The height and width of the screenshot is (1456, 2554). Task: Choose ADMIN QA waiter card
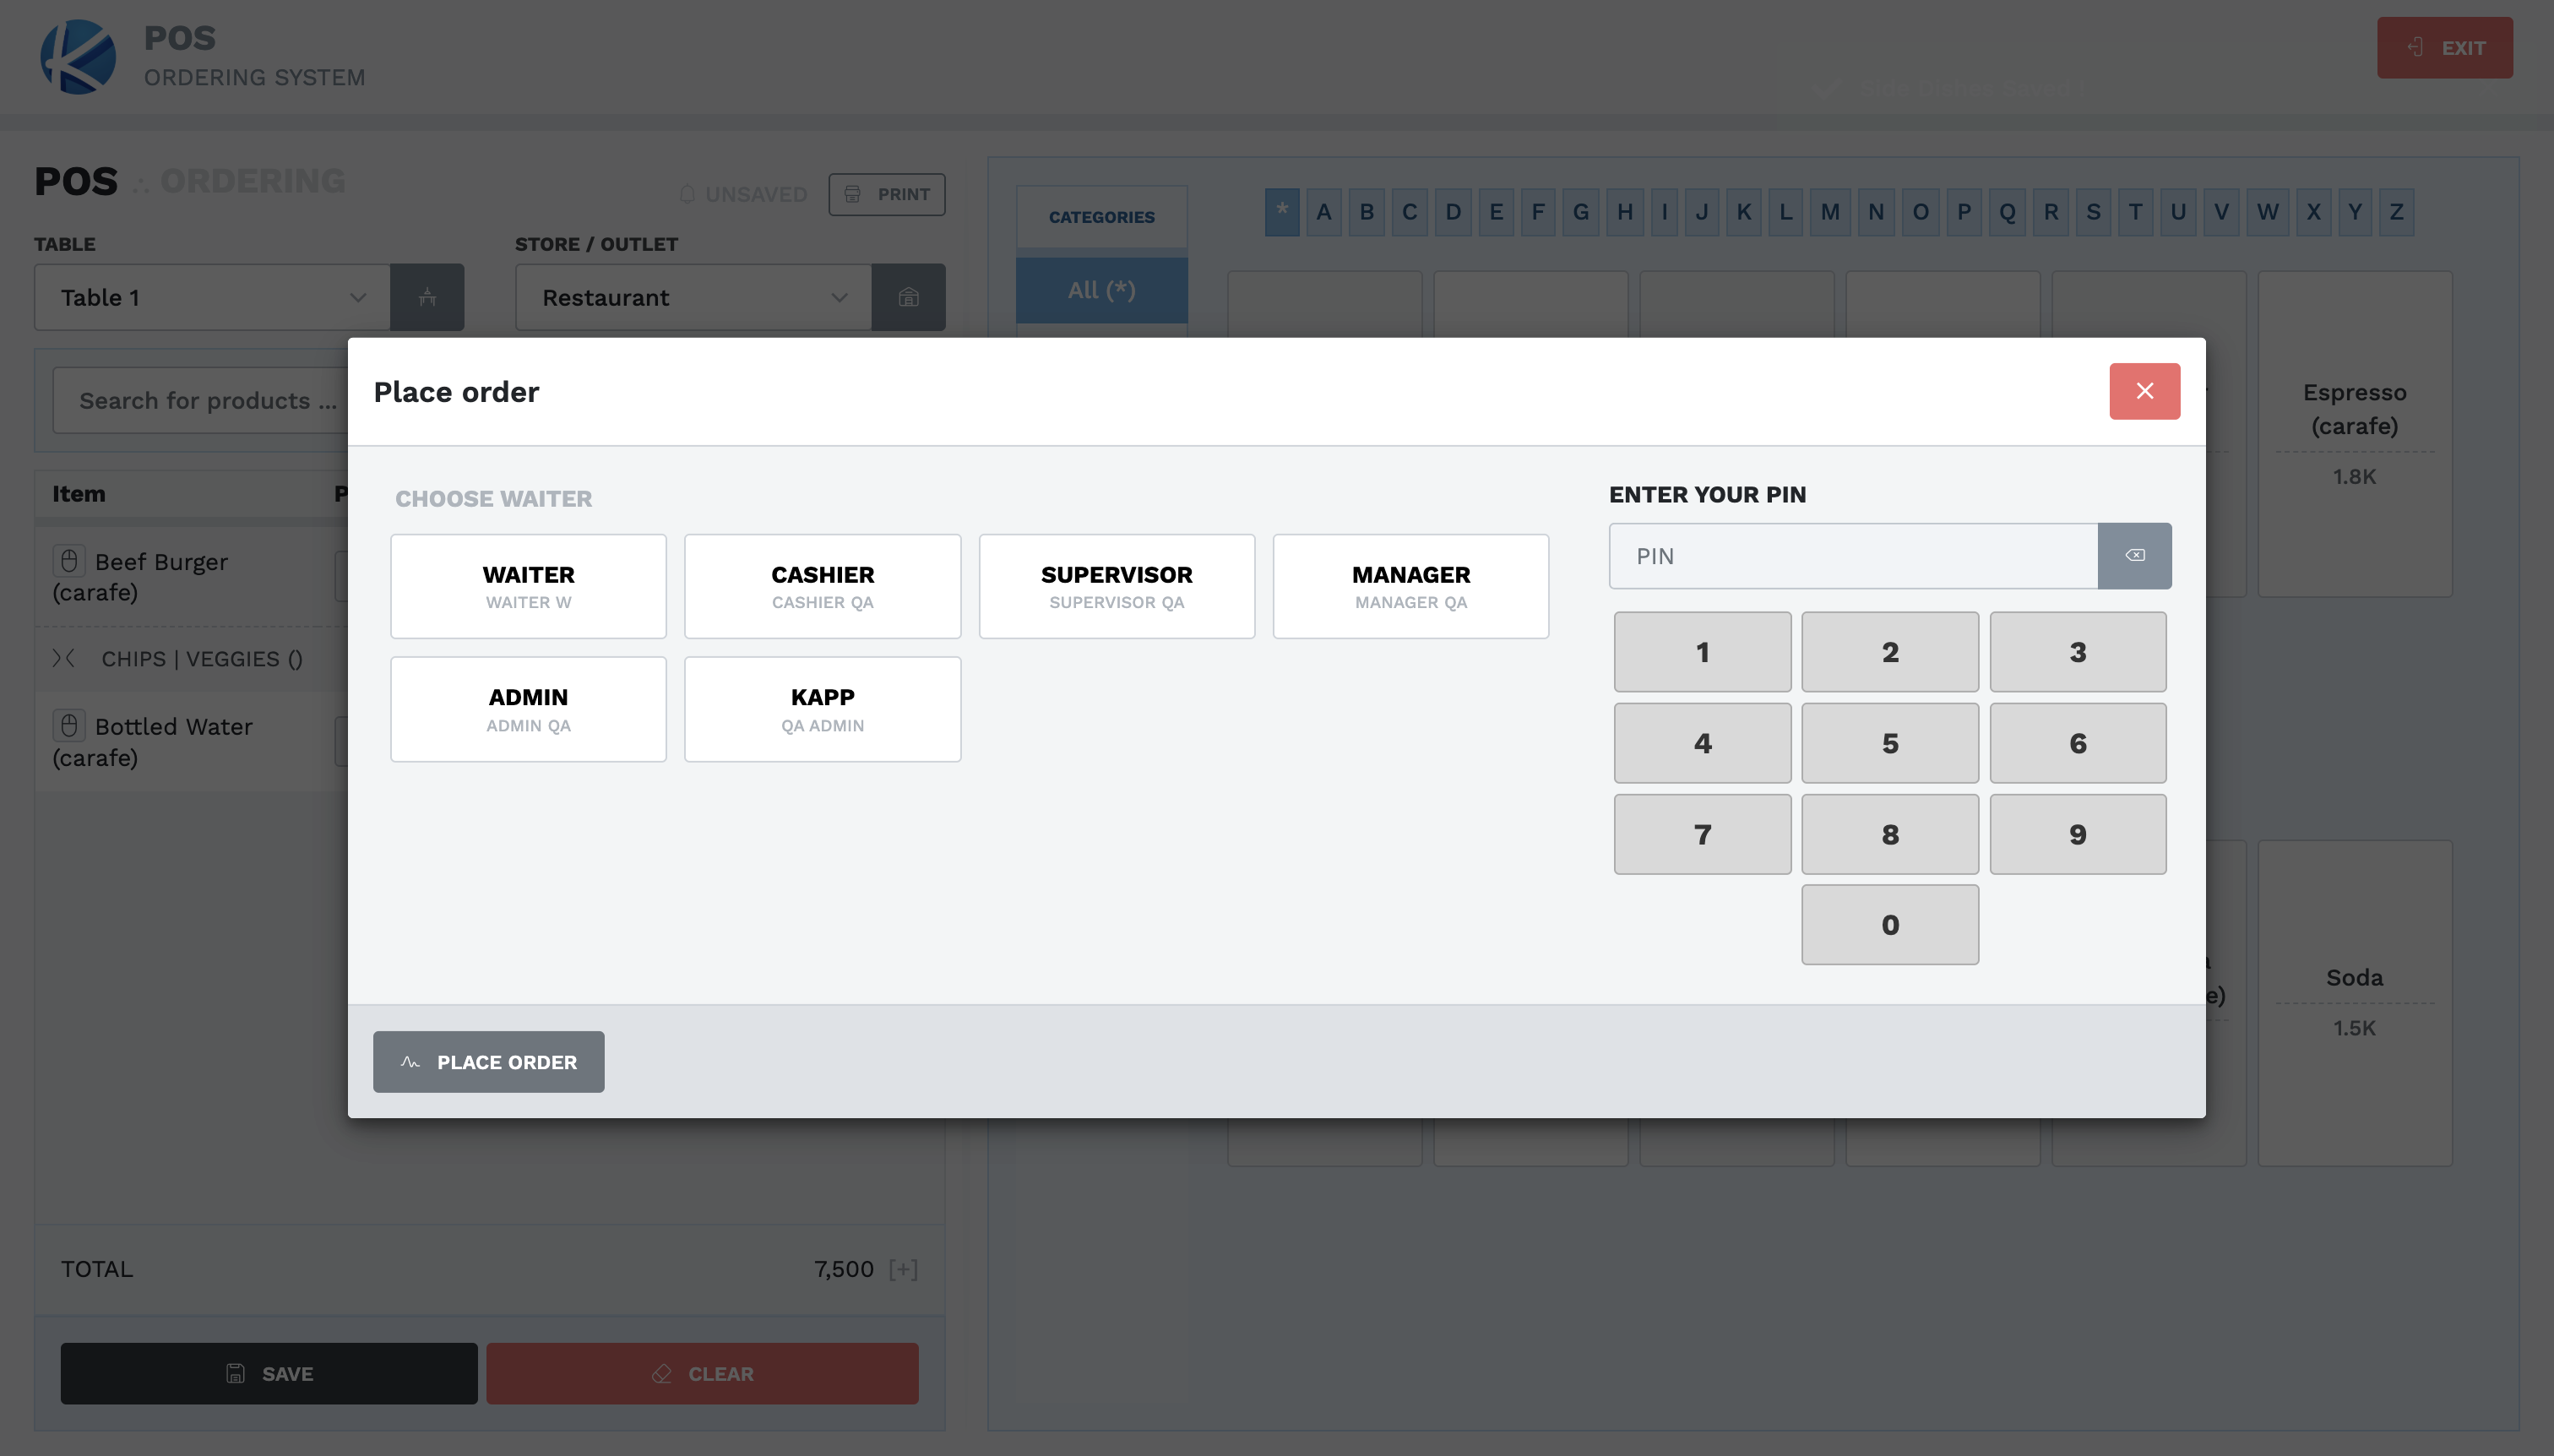pyautogui.click(x=528, y=709)
